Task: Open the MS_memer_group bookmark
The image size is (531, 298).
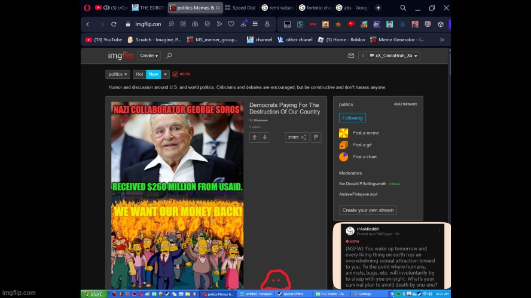Action: 213,39
